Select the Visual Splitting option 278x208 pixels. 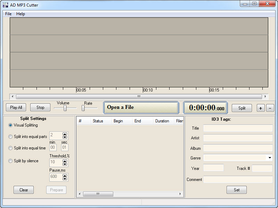10,125
